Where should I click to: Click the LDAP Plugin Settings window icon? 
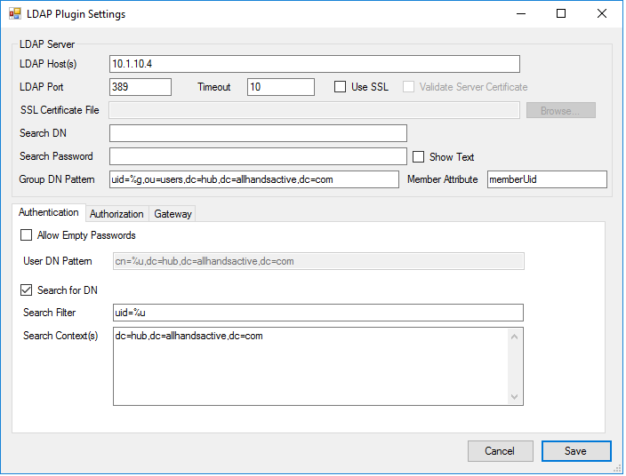[15, 14]
